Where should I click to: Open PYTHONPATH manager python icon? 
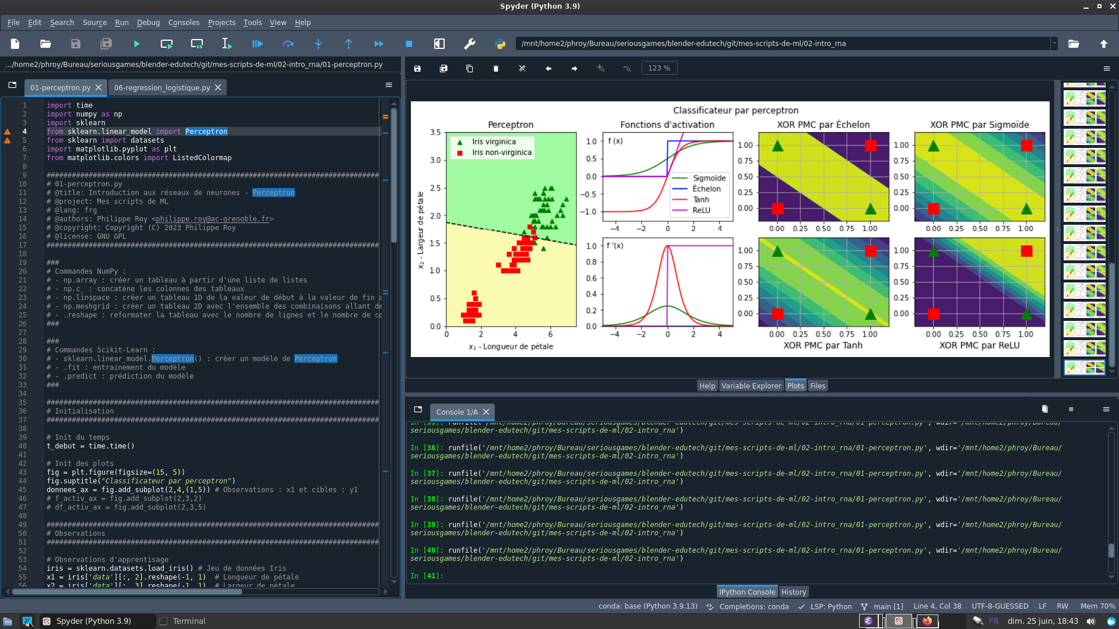(500, 44)
